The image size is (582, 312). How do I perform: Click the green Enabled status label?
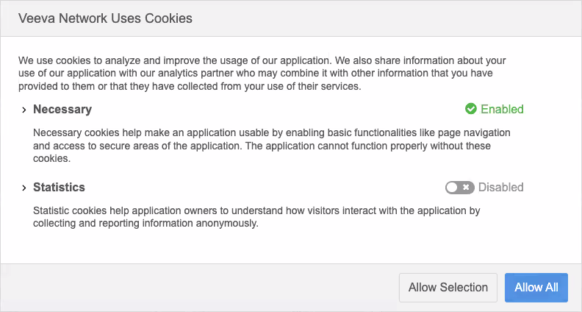(x=502, y=109)
